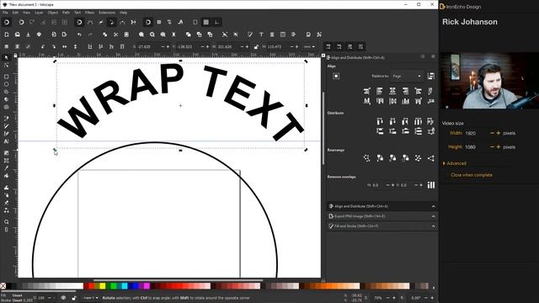
Task: Open the Object menu
Action: pyautogui.click(x=52, y=13)
